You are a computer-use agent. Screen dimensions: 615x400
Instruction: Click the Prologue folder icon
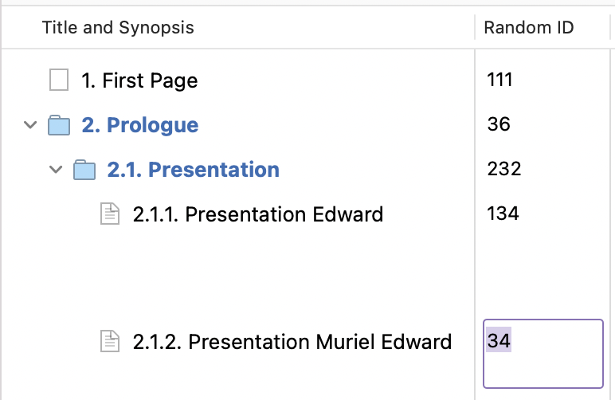tap(60, 125)
